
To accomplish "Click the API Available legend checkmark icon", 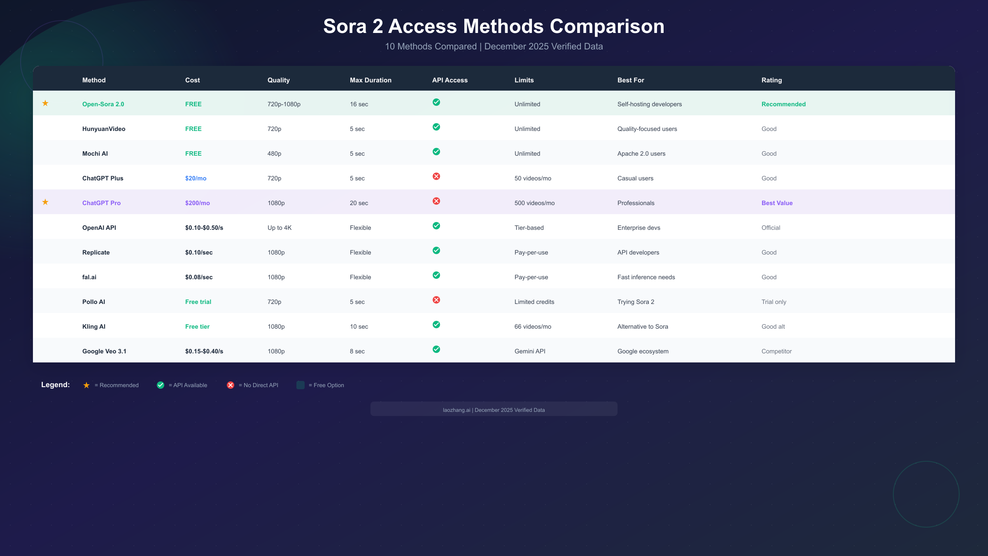I will (160, 385).
